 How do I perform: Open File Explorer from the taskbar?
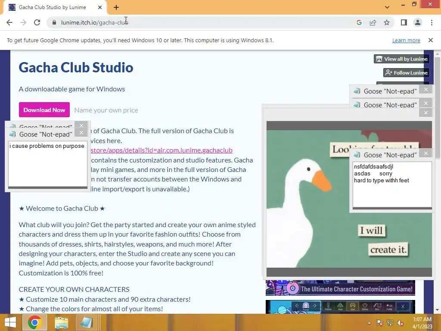[x=61, y=322]
